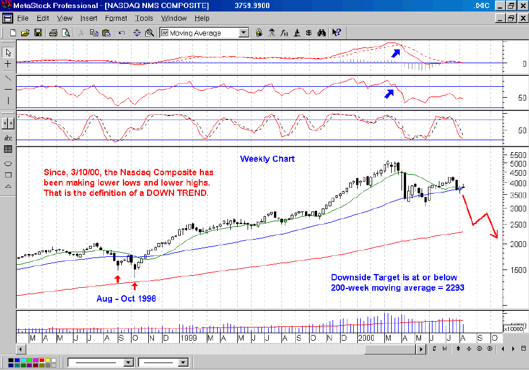Viewport: 529px width, 370px height.
Task: Select the triangle drawing tool
Action: pos(8,186)
